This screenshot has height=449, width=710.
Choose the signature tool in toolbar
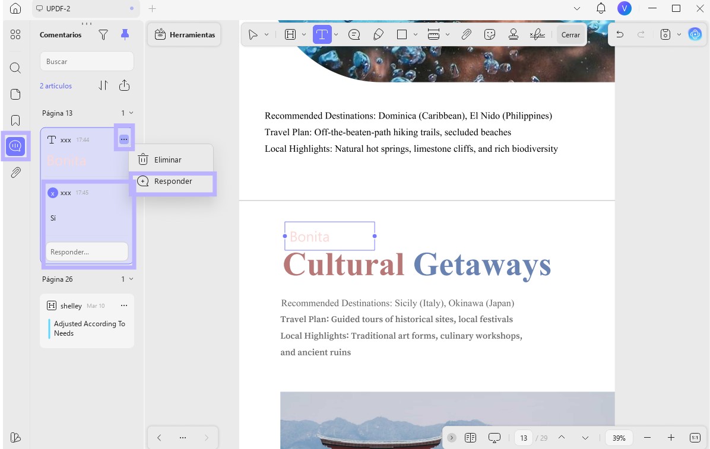tap(537, 35)
